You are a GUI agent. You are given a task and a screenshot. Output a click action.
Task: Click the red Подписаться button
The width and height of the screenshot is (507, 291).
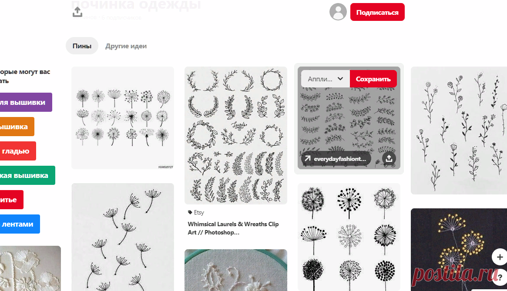coord(377,12)
